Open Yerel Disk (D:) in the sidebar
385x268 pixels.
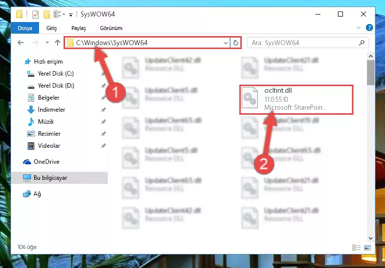click(56, 86)
